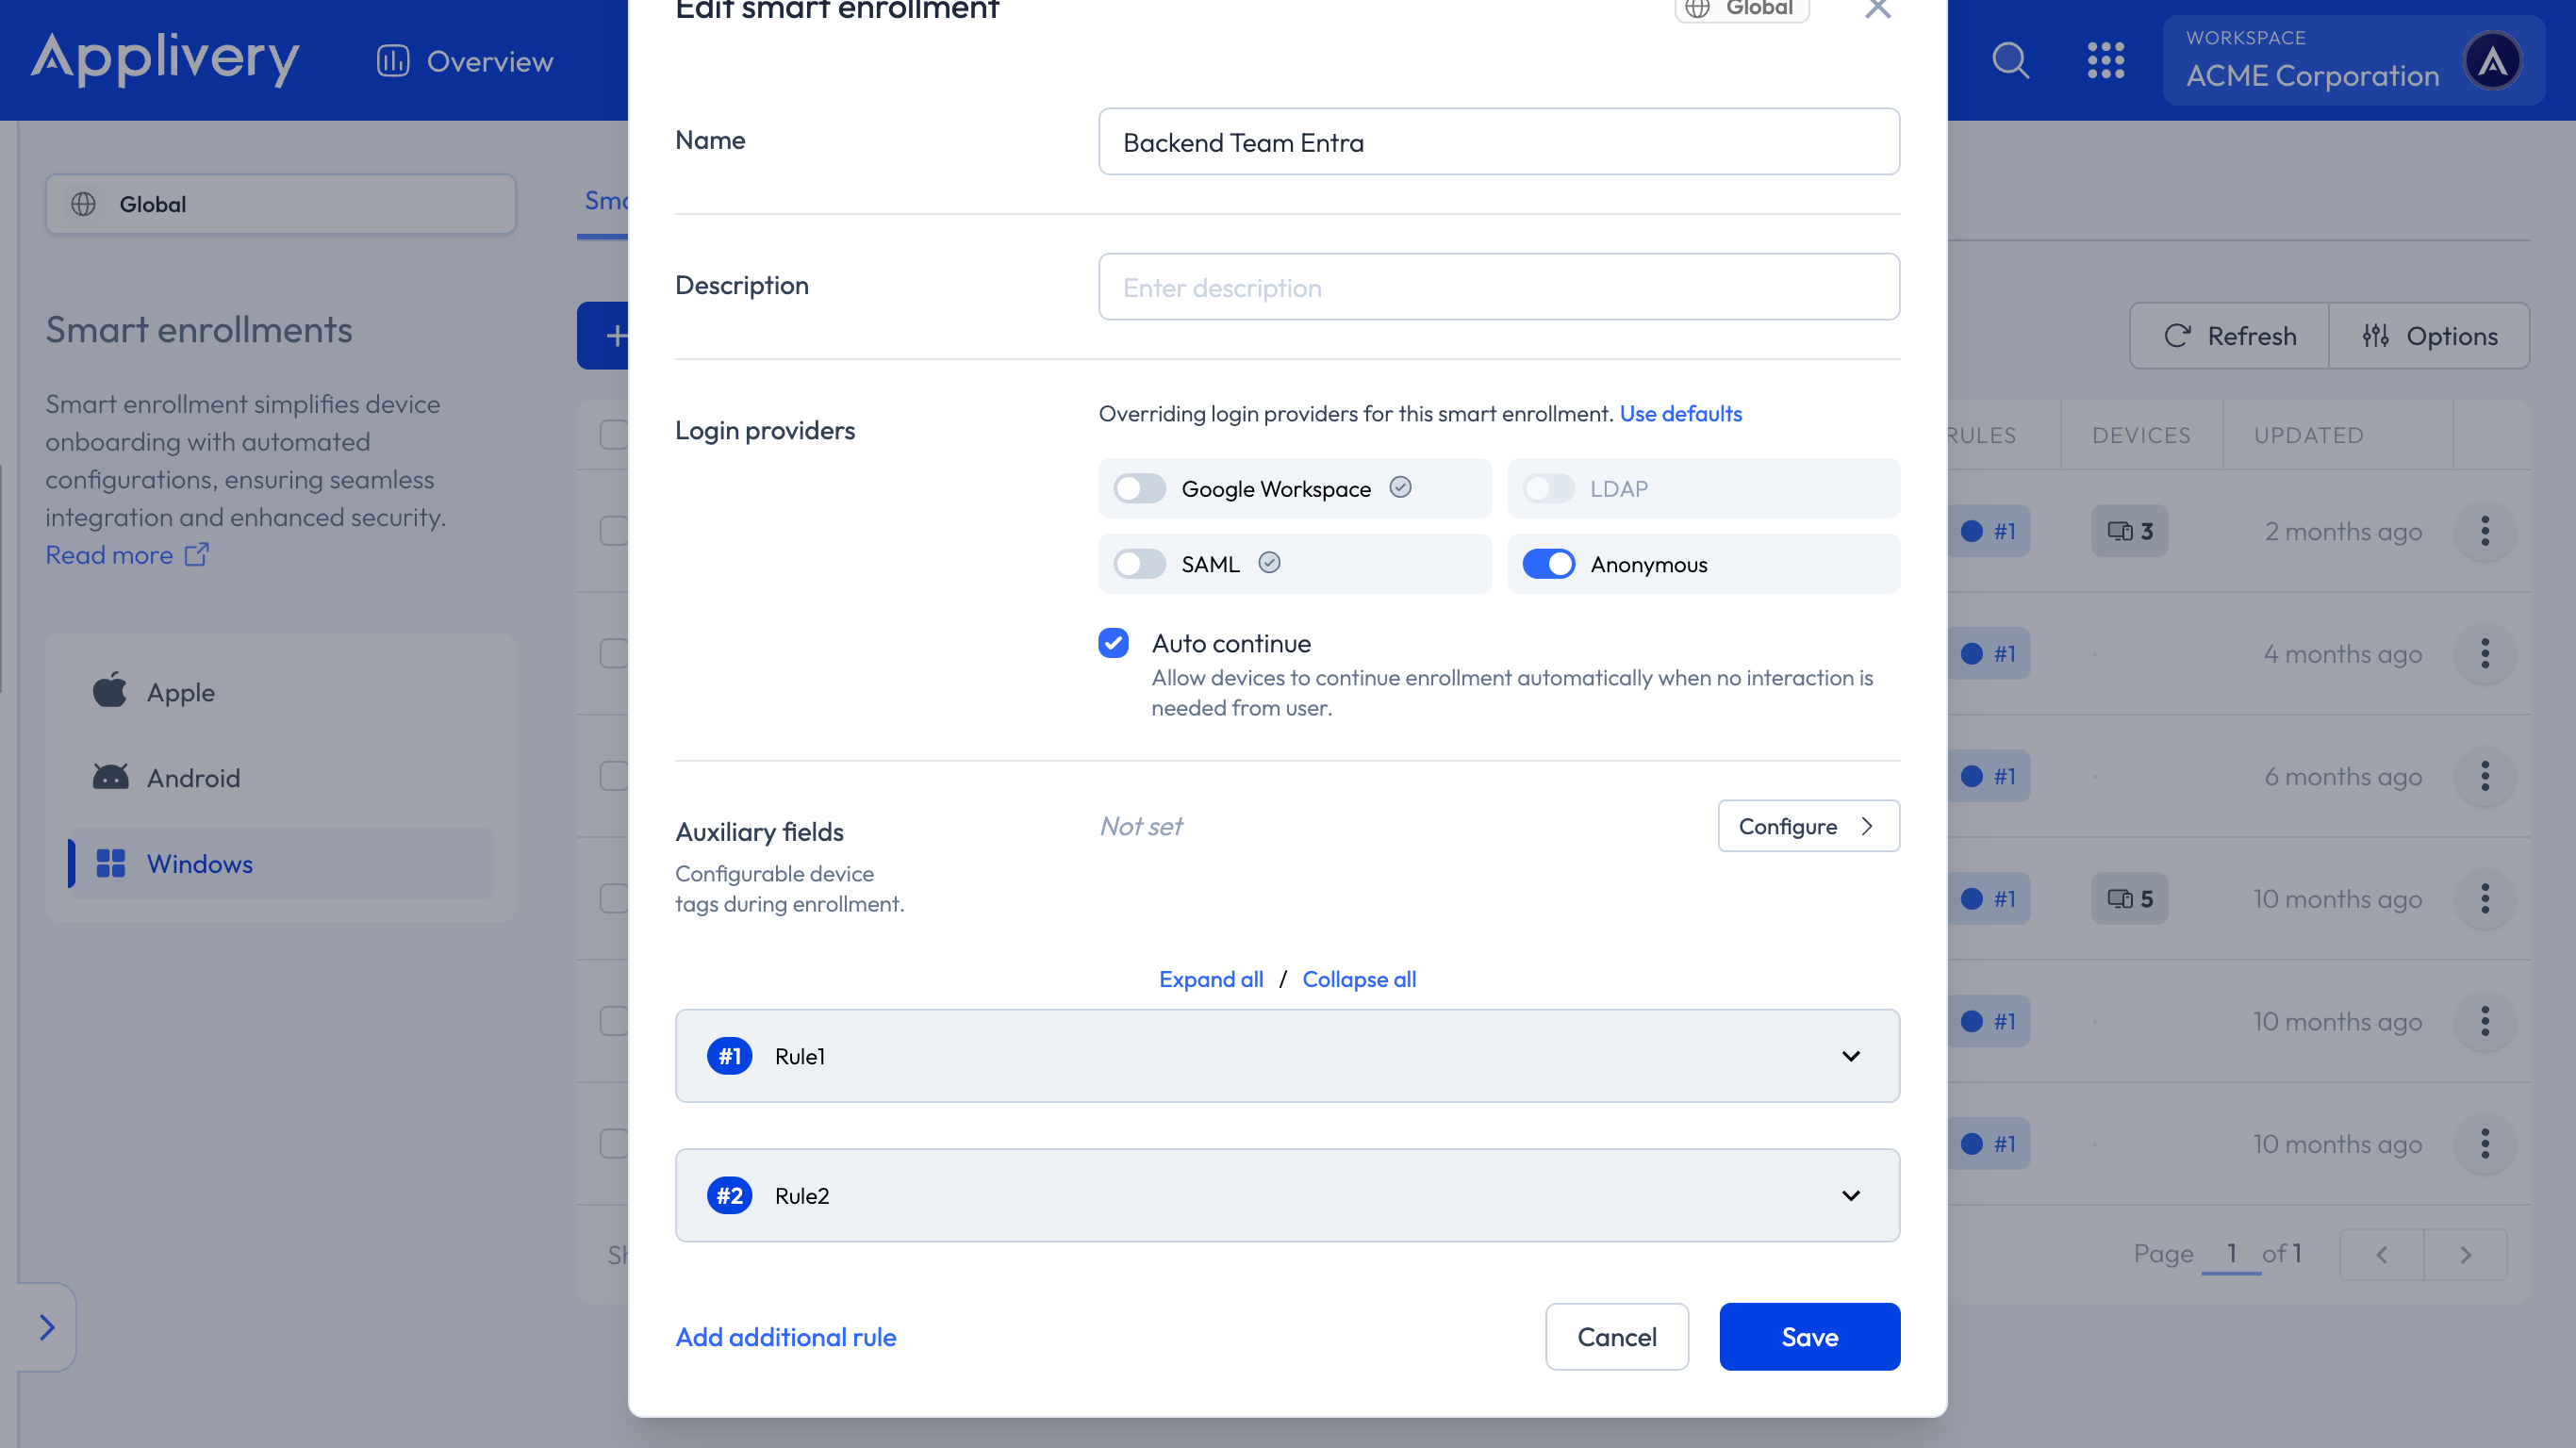Click the Description input field
This screenshot has width=2576, height=1448.
pos(1498,287)
